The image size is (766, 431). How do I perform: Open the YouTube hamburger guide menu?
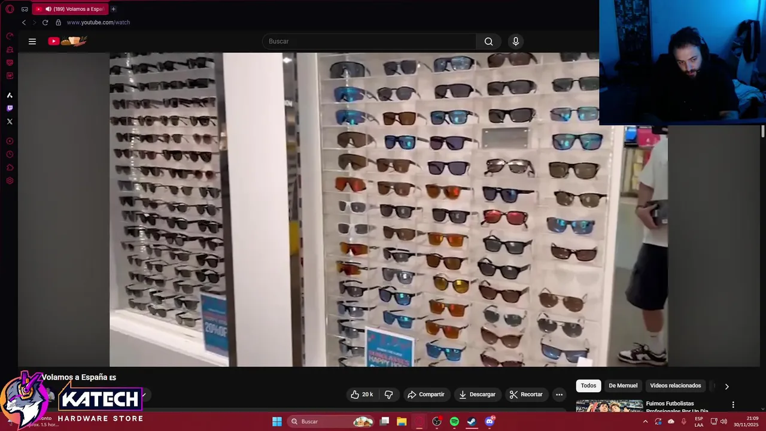pos(32,41)
